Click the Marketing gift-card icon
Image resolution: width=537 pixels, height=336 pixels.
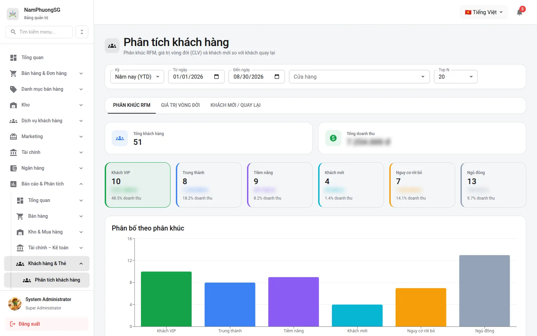[x=13, y=136]
